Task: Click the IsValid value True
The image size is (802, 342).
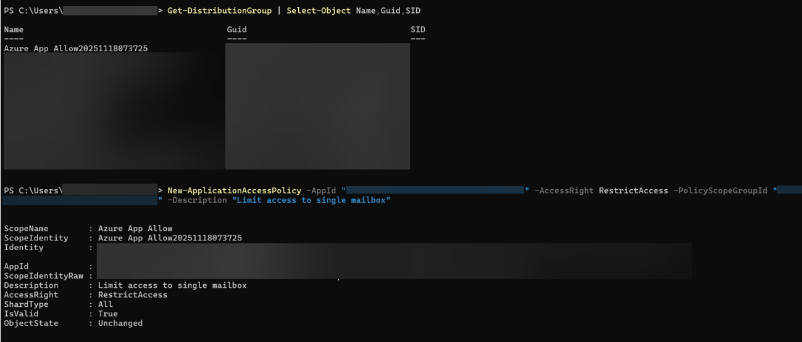Action: click(108, 314)
